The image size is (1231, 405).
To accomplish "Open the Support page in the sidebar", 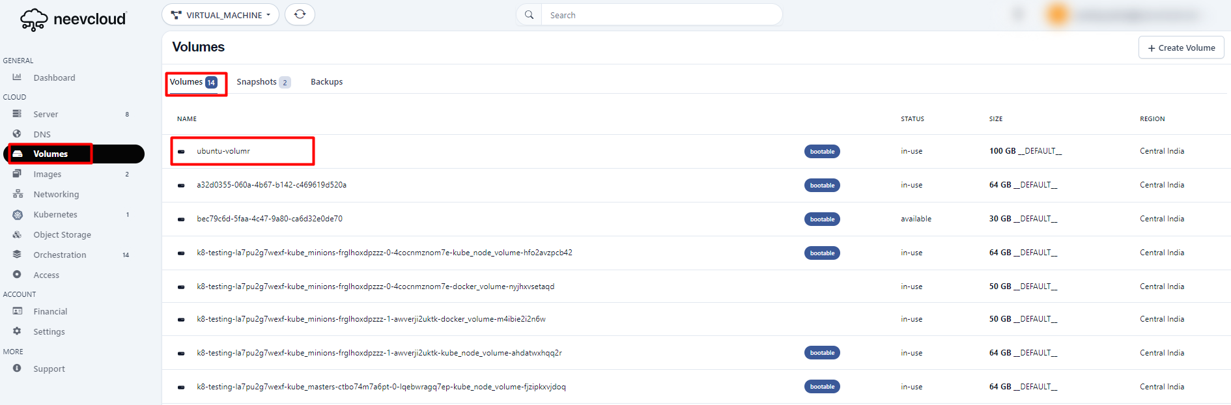I will click(x=49, y=369).
